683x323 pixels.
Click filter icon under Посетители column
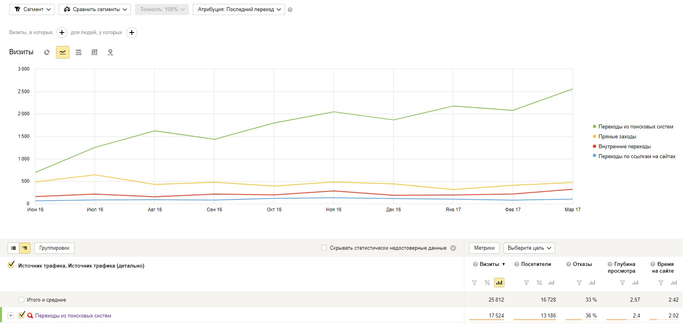coord(526,283)
